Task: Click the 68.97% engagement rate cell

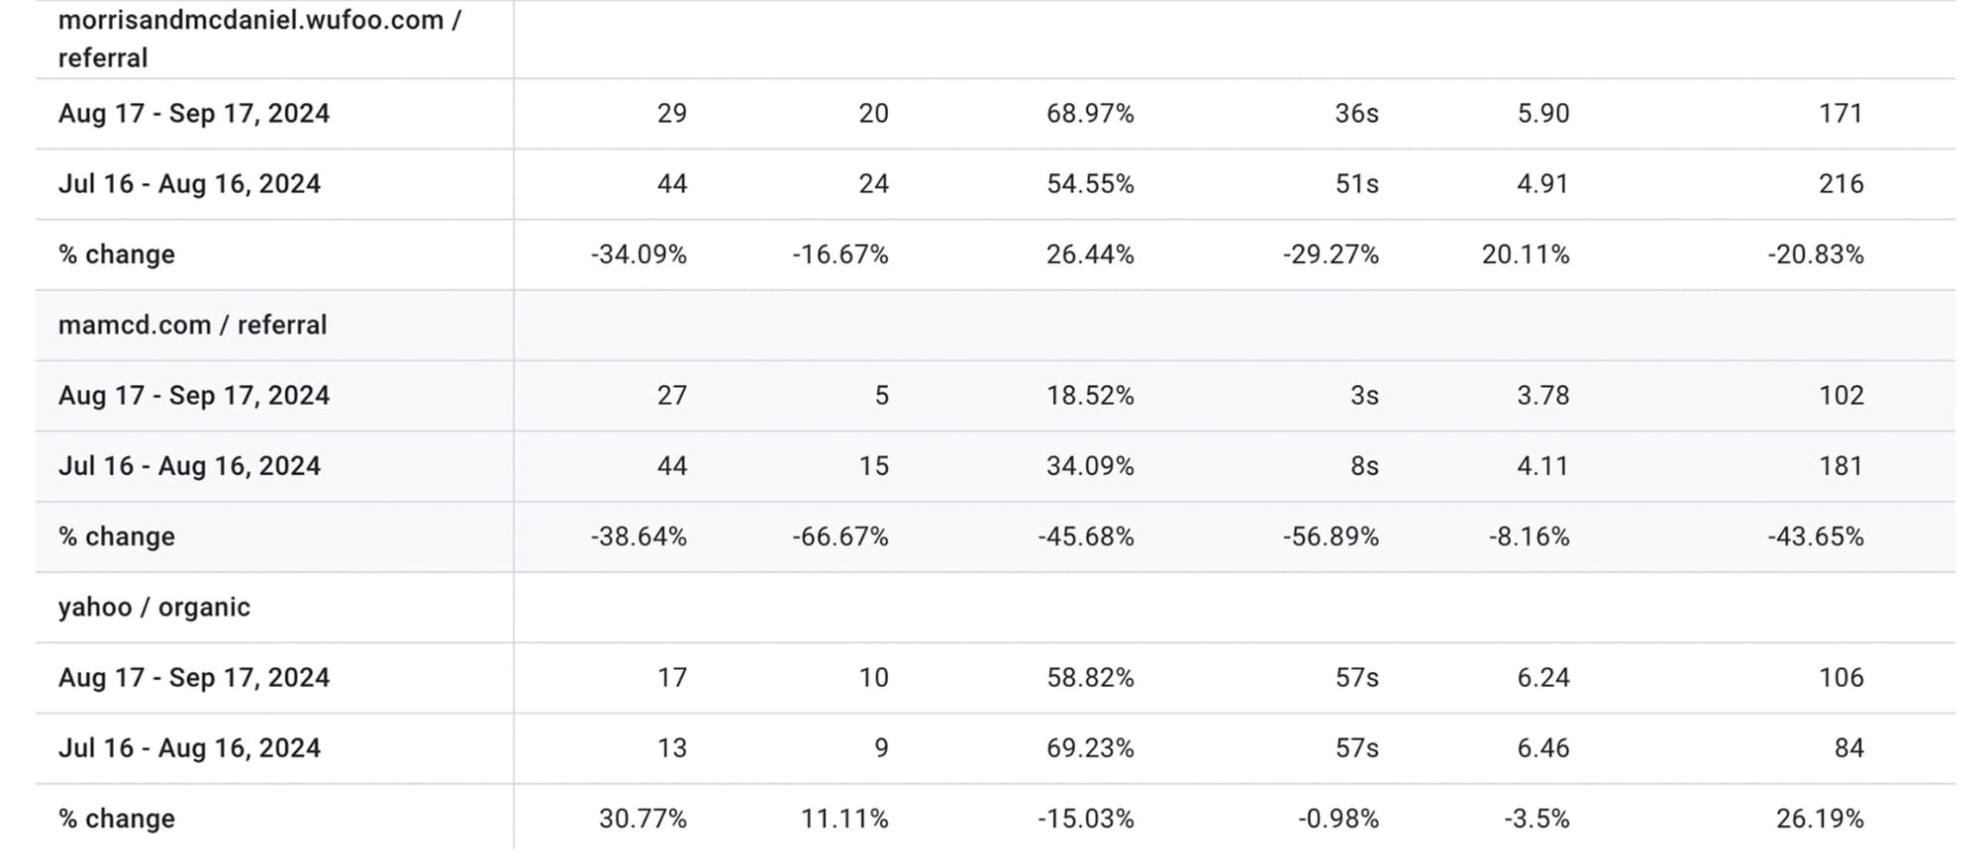Action: point(1090,114)
